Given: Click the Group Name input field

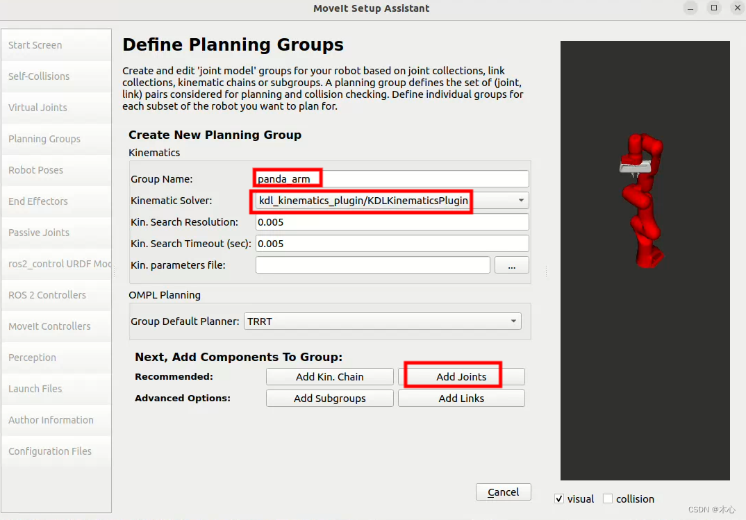Looking at the screenshot, I should point(392,178).
